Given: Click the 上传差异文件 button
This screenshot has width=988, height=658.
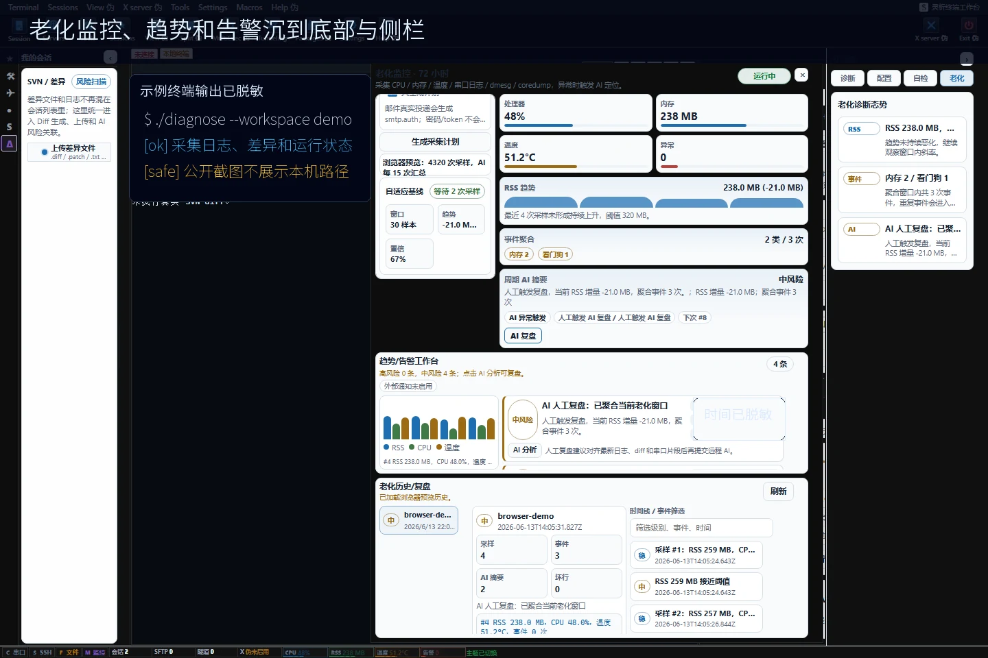Looking at the screenshot, I should 69,152.
